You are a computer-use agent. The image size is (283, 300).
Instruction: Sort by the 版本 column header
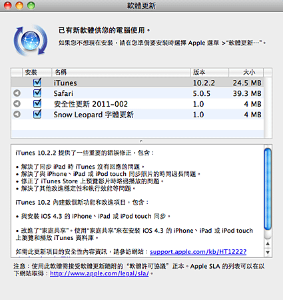pos(210,73)
